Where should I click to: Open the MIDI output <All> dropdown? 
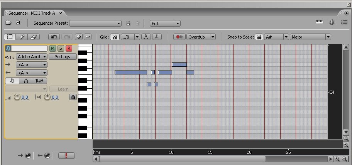pos(31,72)
